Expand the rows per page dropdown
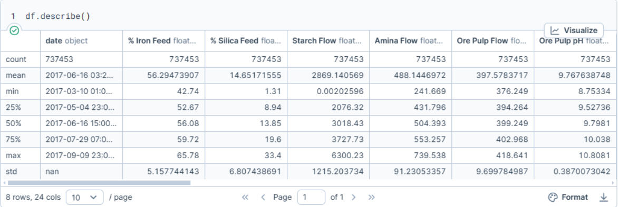 (84, 197)
